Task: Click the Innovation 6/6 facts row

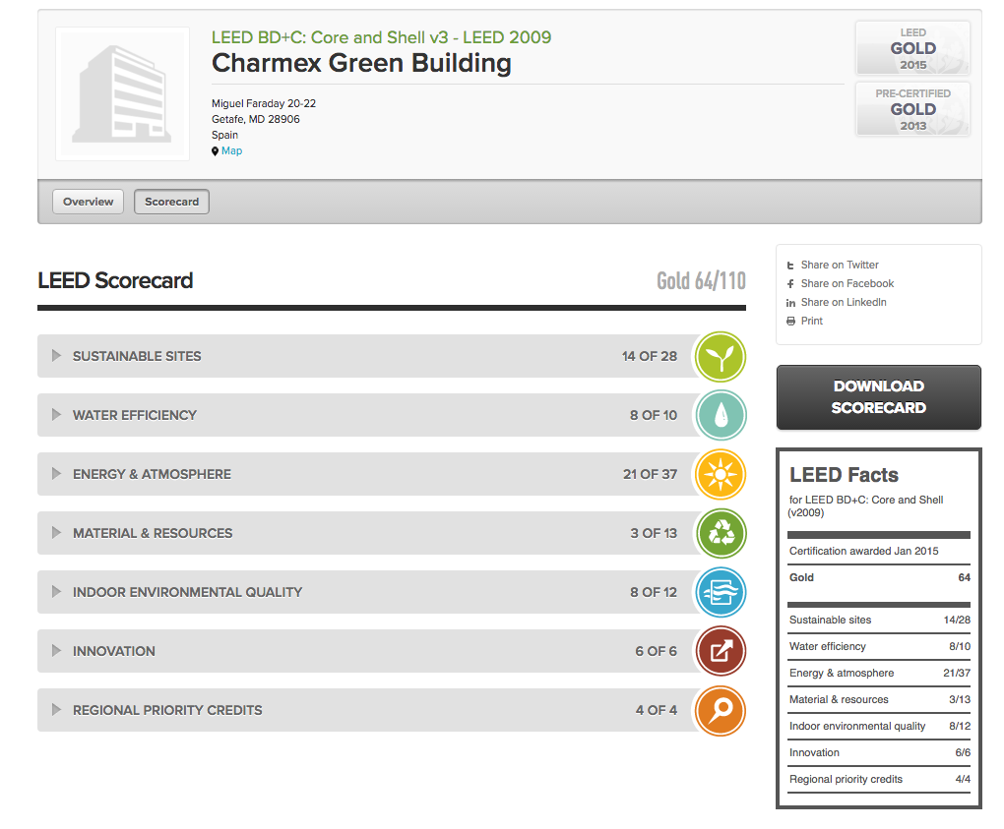Action: (x=879, y=753)
